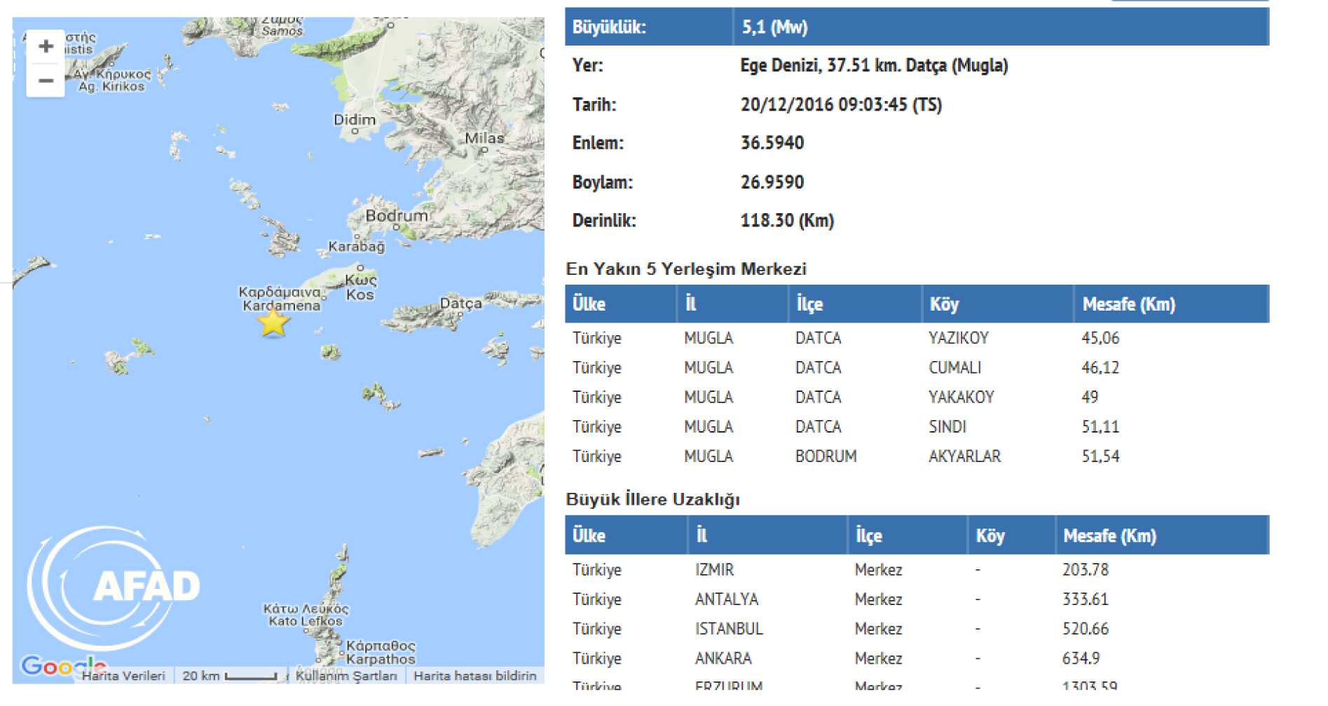
Task: Click the YAZIKOY row in settlements table
Action: tap(958, 338)
